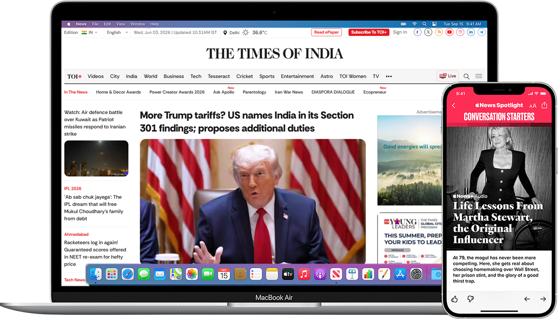Open the Edit menu
Screen dimensions: 558x319
coord(107,24)
